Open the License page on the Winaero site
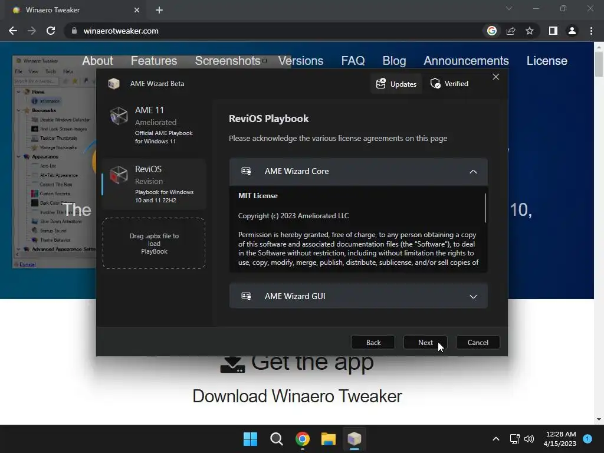The height and width of the screenshot is (453, 604). [x=547, y=61]
